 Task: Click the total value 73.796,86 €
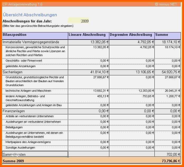pyautogui.click(x=171, y=161)
